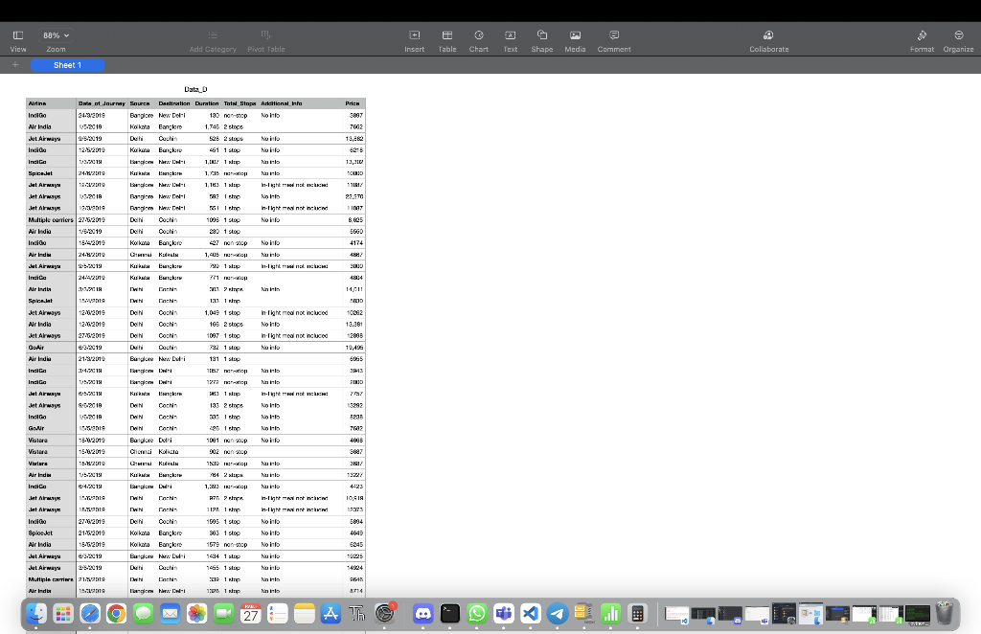
Task: Open the Collaborate options
Action: 768,38
